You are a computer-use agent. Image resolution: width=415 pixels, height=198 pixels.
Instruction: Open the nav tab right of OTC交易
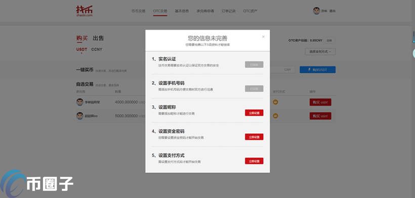point(182,11)
